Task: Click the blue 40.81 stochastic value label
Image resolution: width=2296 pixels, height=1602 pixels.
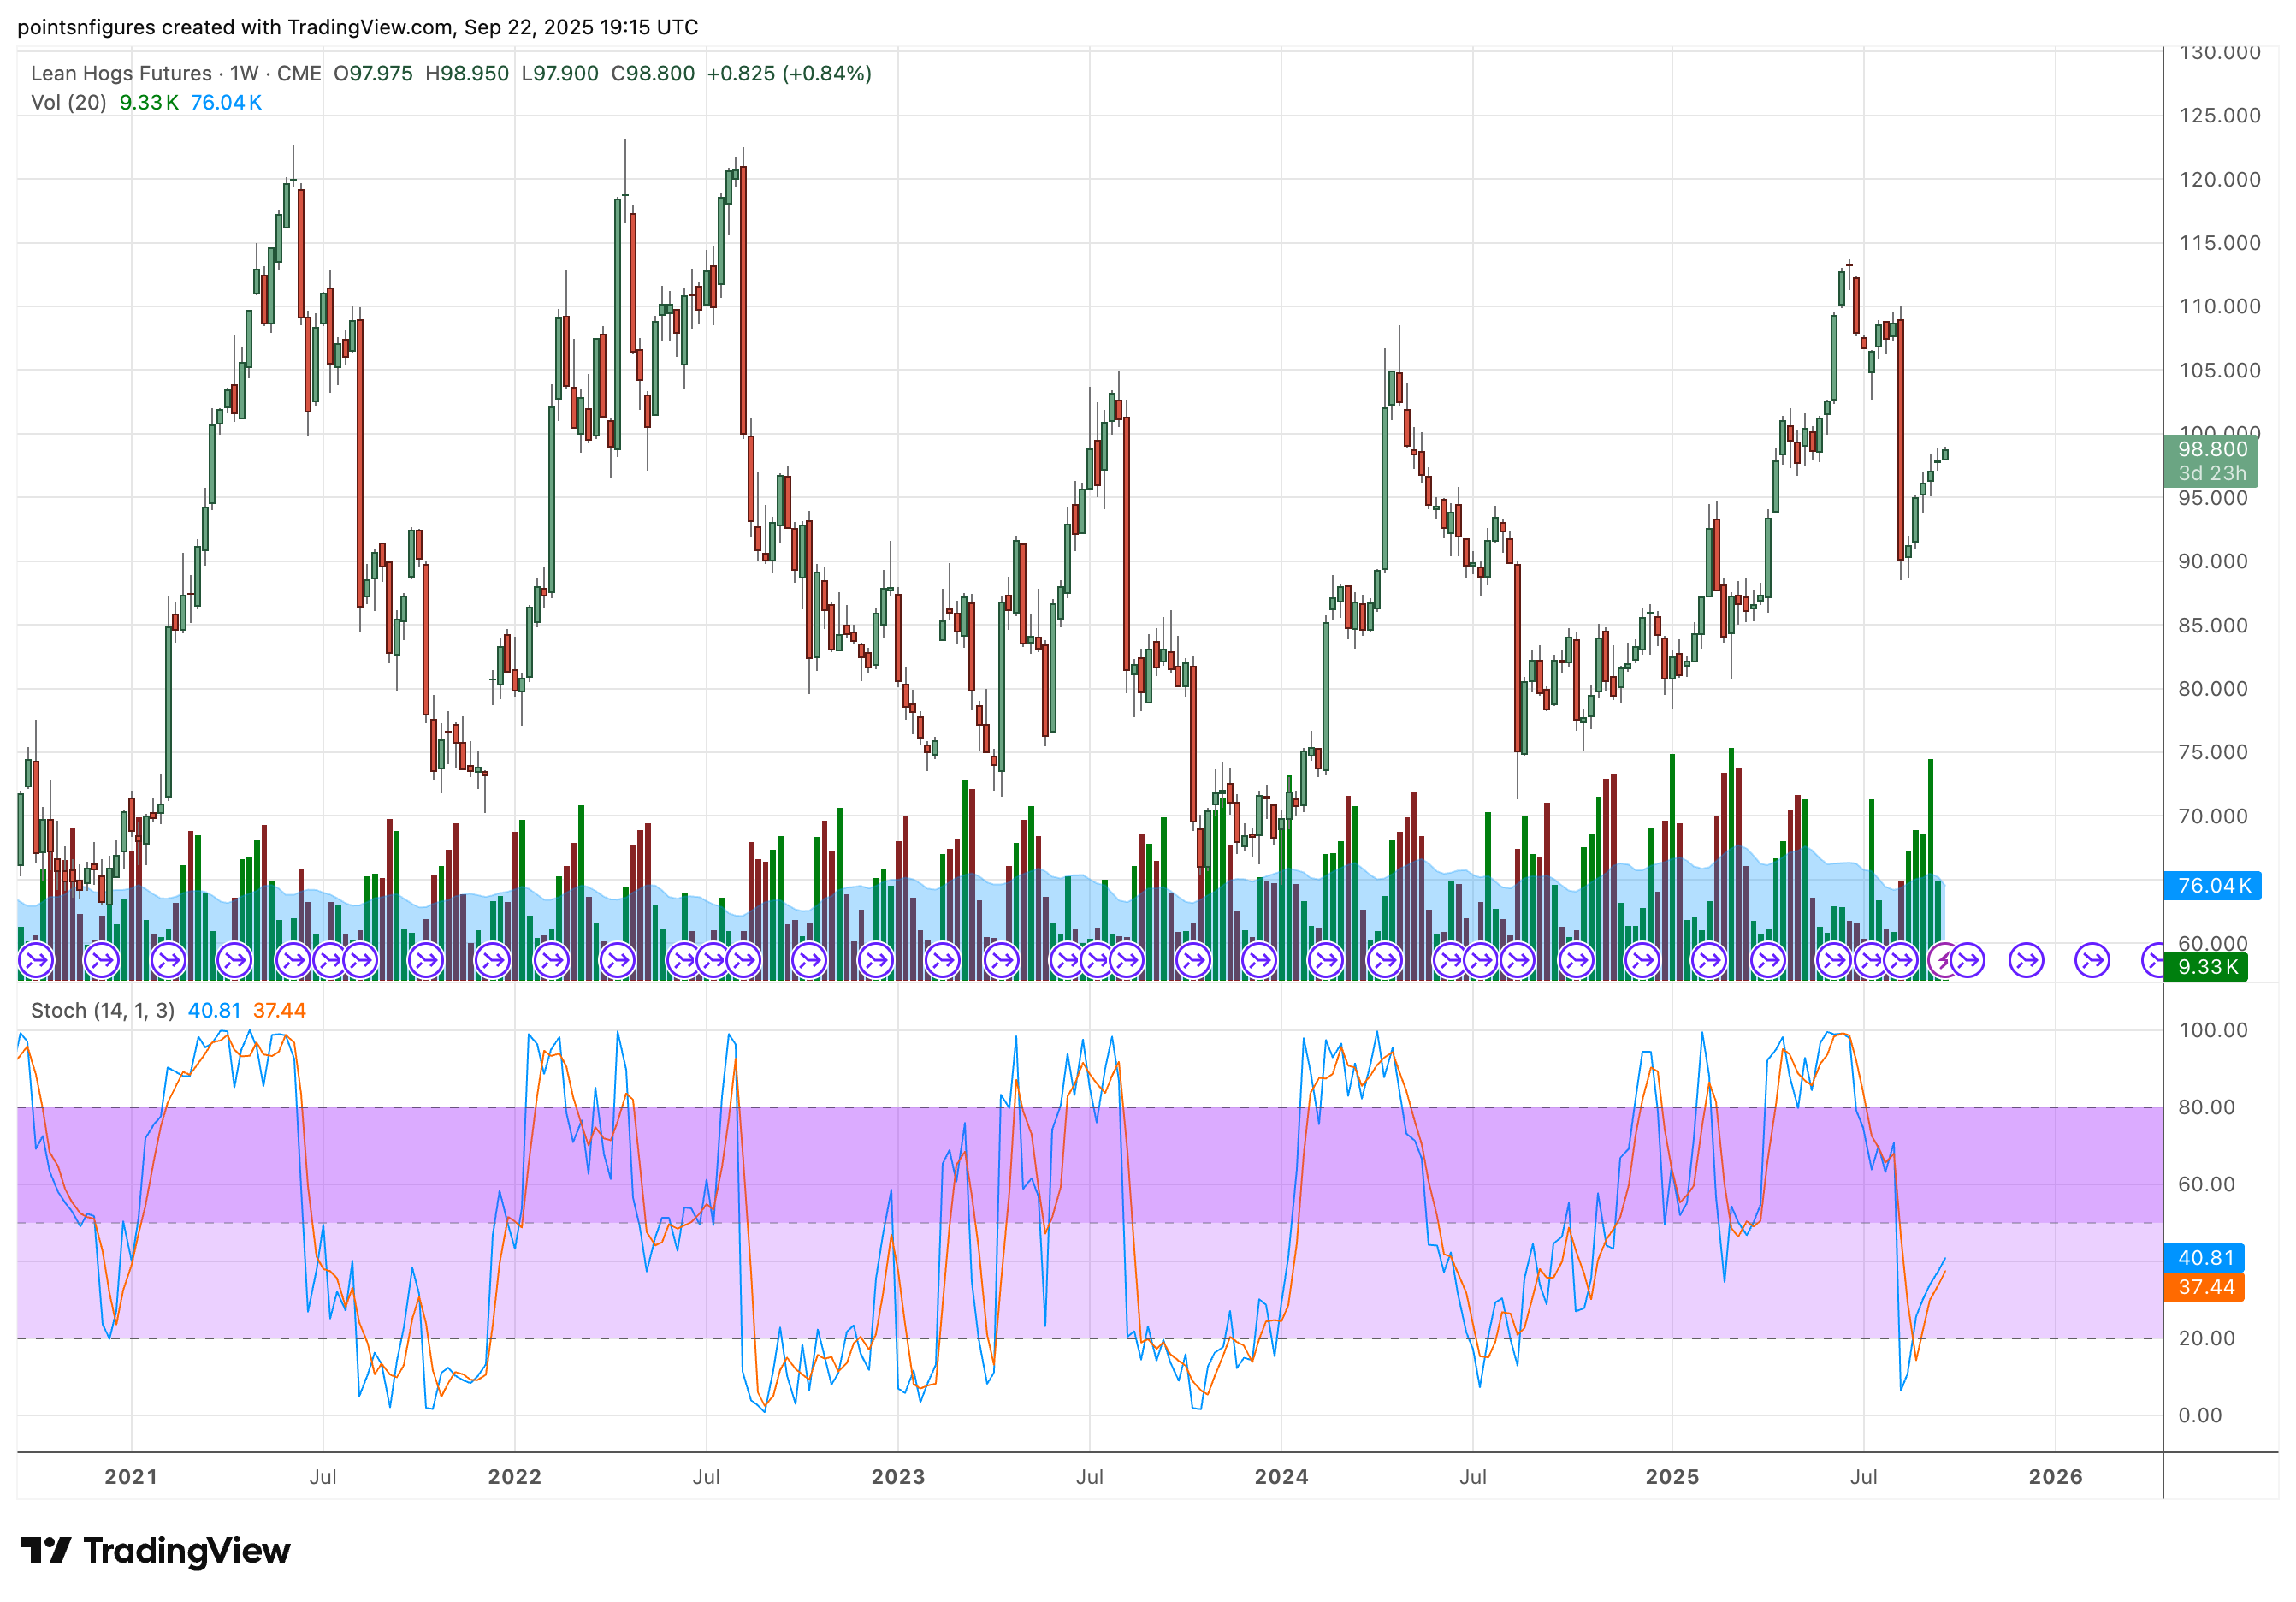Action: 2204,1258
